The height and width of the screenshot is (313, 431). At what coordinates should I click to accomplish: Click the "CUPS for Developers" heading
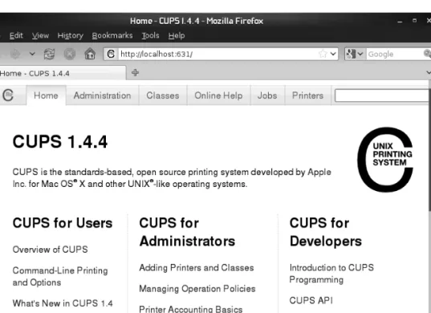click(x=326, y=232)
